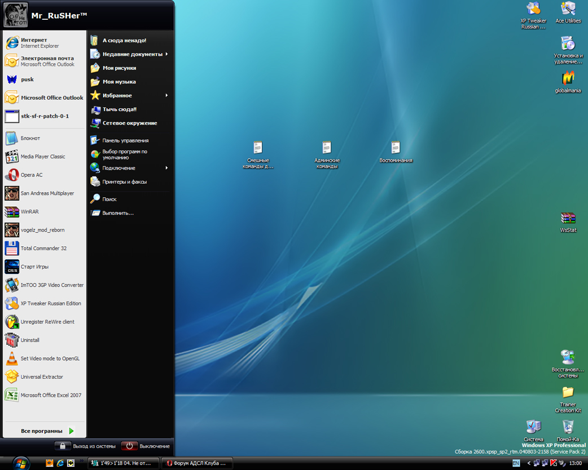The width and height of the screenshot is (588, 470).
Task: Click Выключение power button
Action: (x=146, y=446)
